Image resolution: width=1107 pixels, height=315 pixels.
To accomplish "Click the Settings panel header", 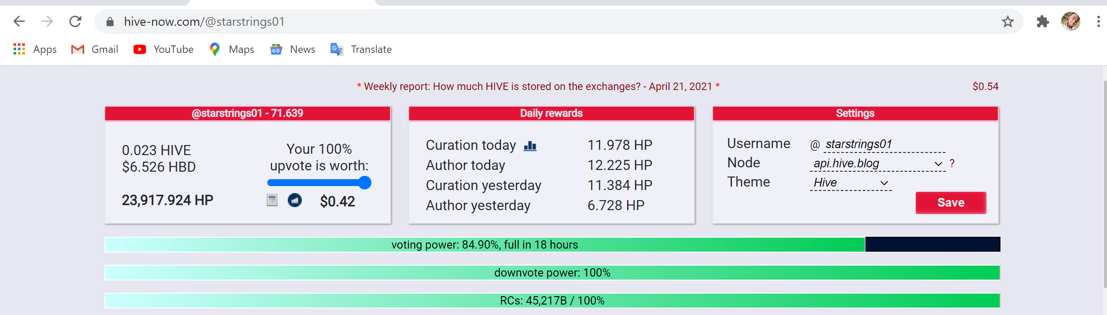I will (855, 113).
